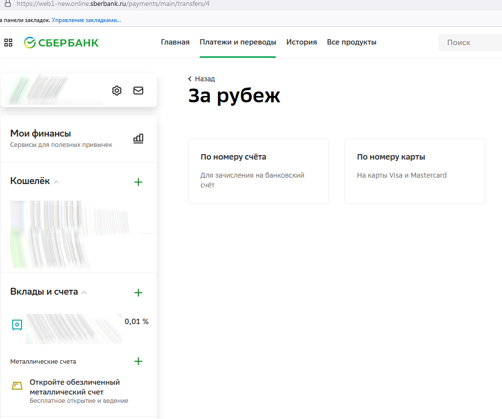
Task: Add a metal account with plus icon
Action: (x=138, y=361)
